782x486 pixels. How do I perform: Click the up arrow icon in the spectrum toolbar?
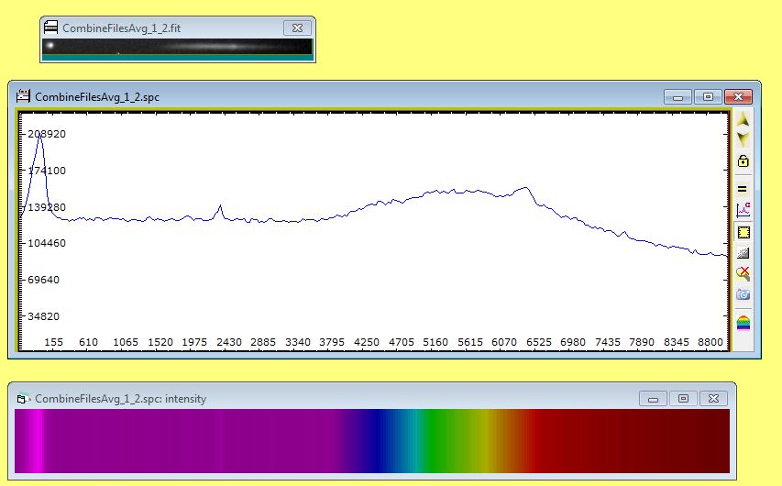(x=743, y=121)
